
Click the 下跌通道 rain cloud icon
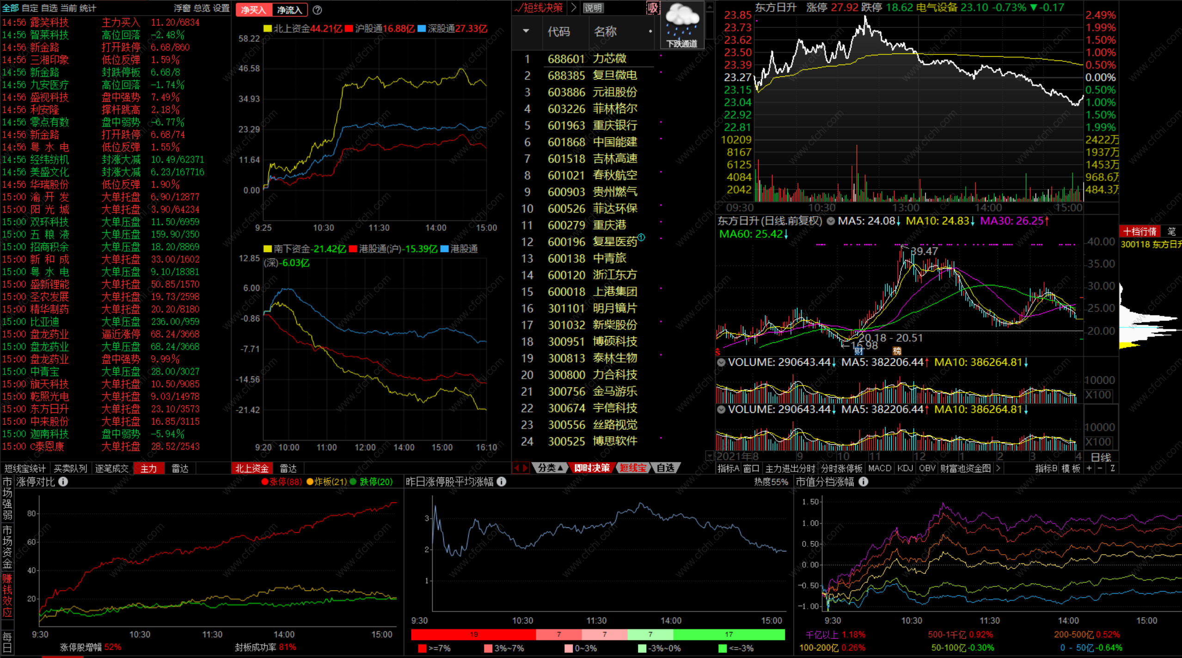pos(682,24)
